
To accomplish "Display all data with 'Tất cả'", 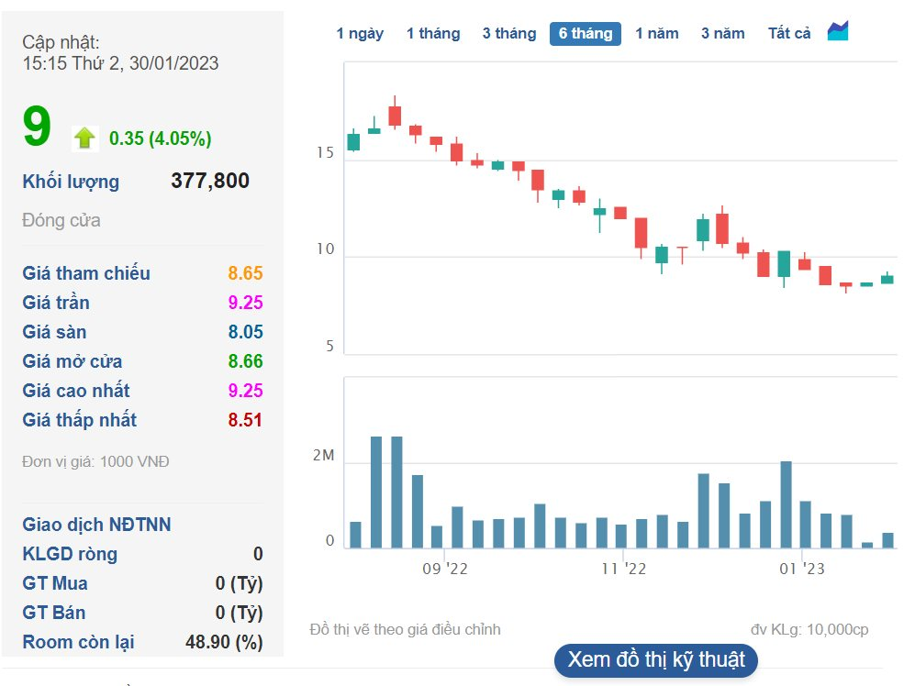I will (789, 34).
